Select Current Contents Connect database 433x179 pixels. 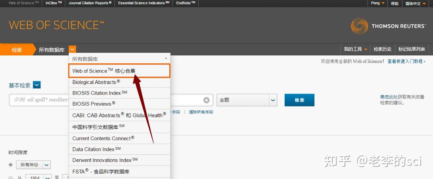coord(119,138)
